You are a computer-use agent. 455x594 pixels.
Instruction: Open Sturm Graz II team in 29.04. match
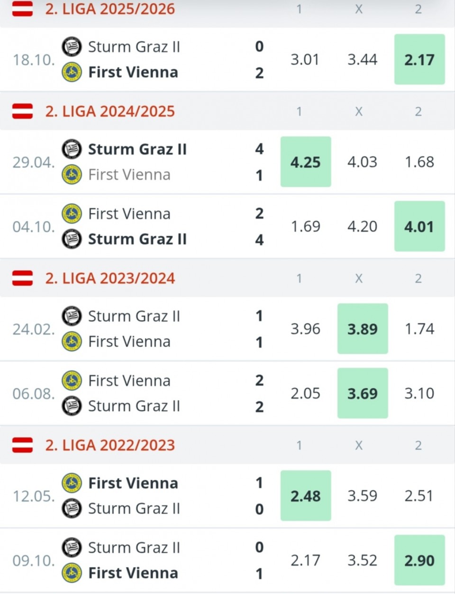click(x=137, y=149)
